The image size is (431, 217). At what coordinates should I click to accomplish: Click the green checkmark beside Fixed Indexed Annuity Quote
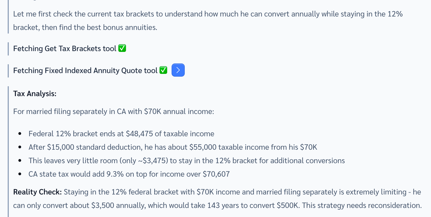point(163,70)
